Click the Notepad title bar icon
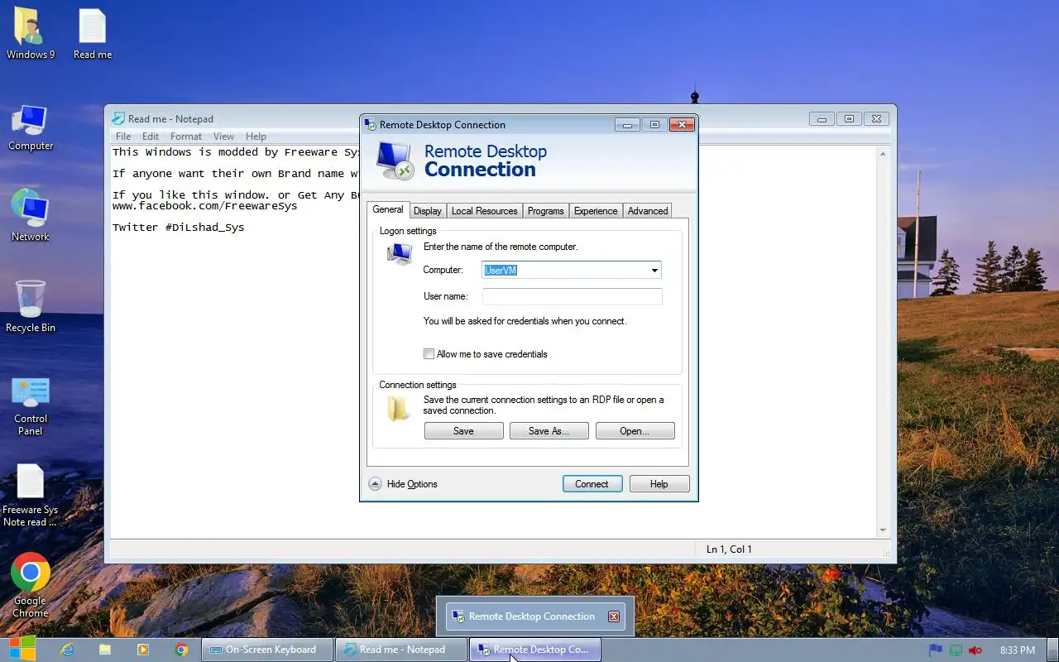Image resolution: width=1059 pixels, height=662 pixels. click(118, 118)
